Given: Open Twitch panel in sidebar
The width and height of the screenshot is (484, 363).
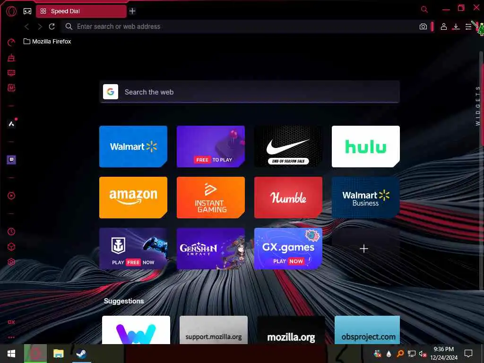Looking at the screenshot, I should (x=11, y=160).
